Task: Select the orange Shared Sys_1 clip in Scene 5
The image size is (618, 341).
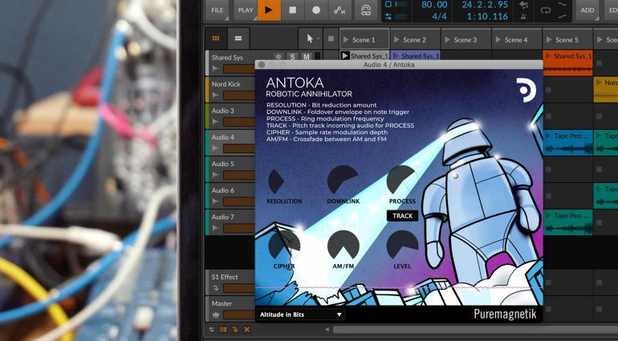Action: click(567, 63)
